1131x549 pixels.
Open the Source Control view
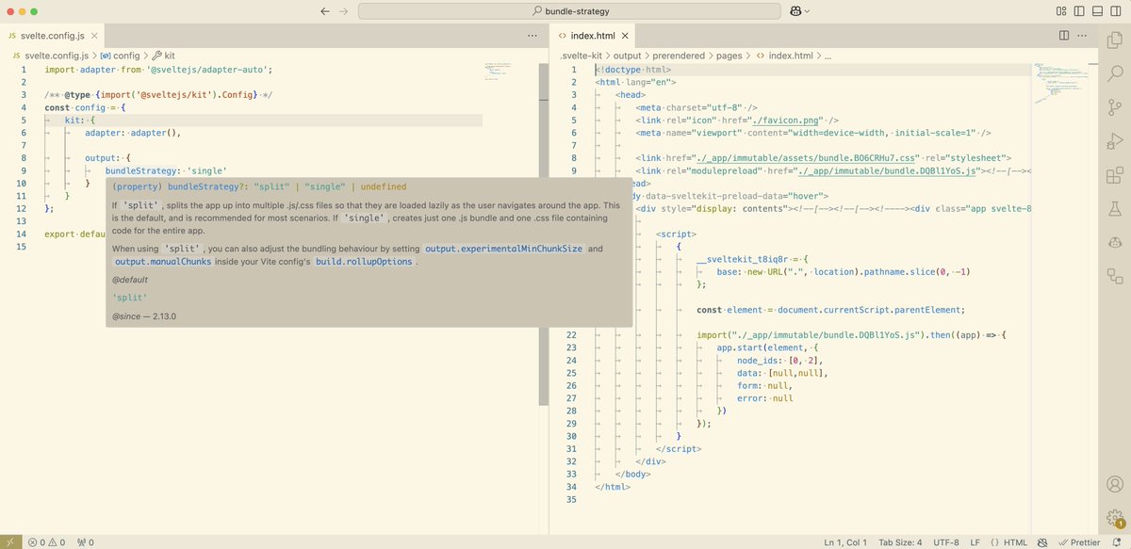point(1114,107)
